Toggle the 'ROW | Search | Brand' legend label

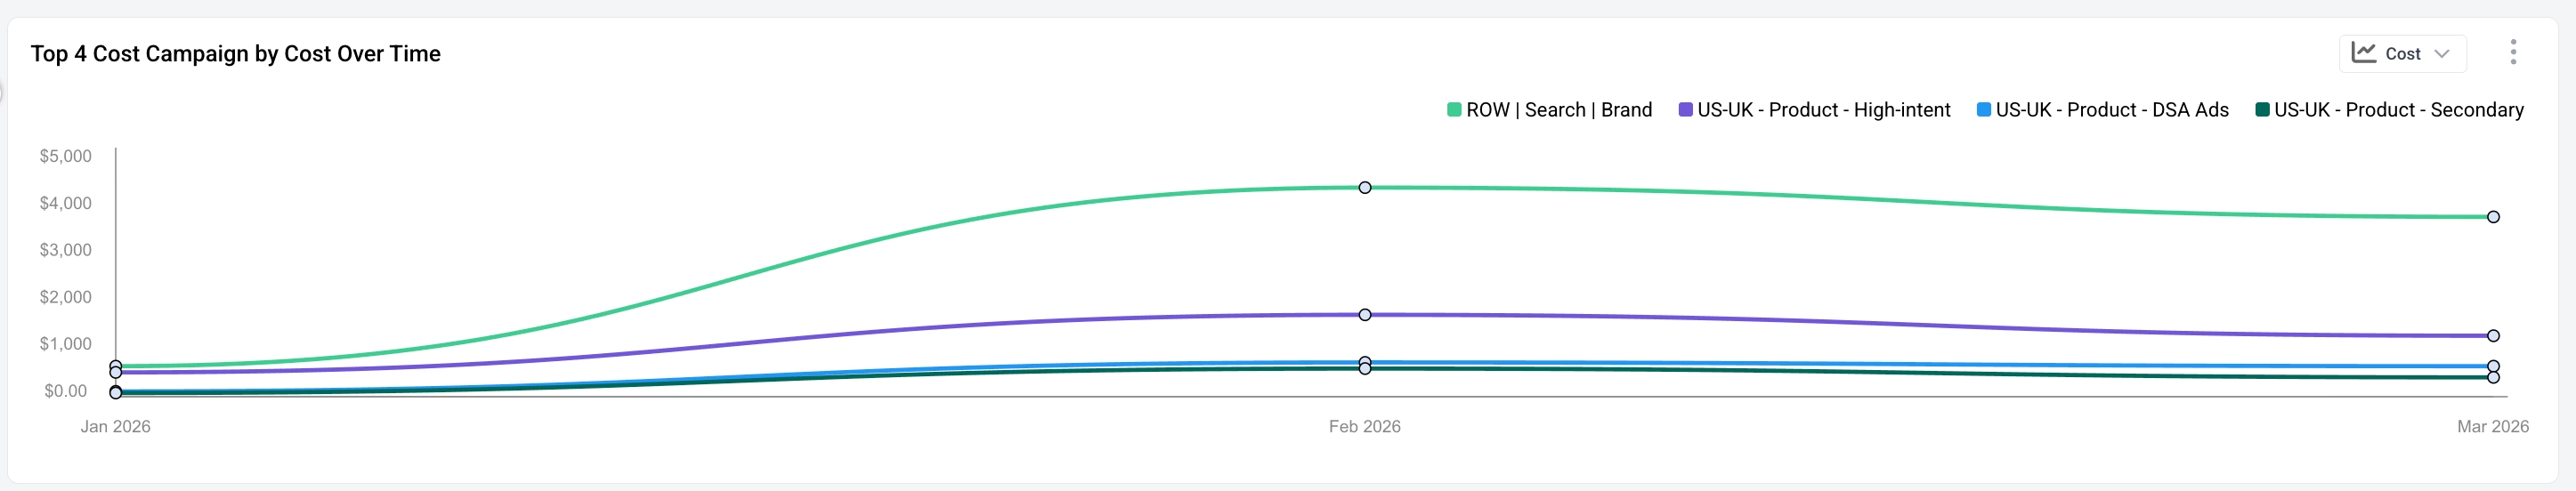[1558, 110]
